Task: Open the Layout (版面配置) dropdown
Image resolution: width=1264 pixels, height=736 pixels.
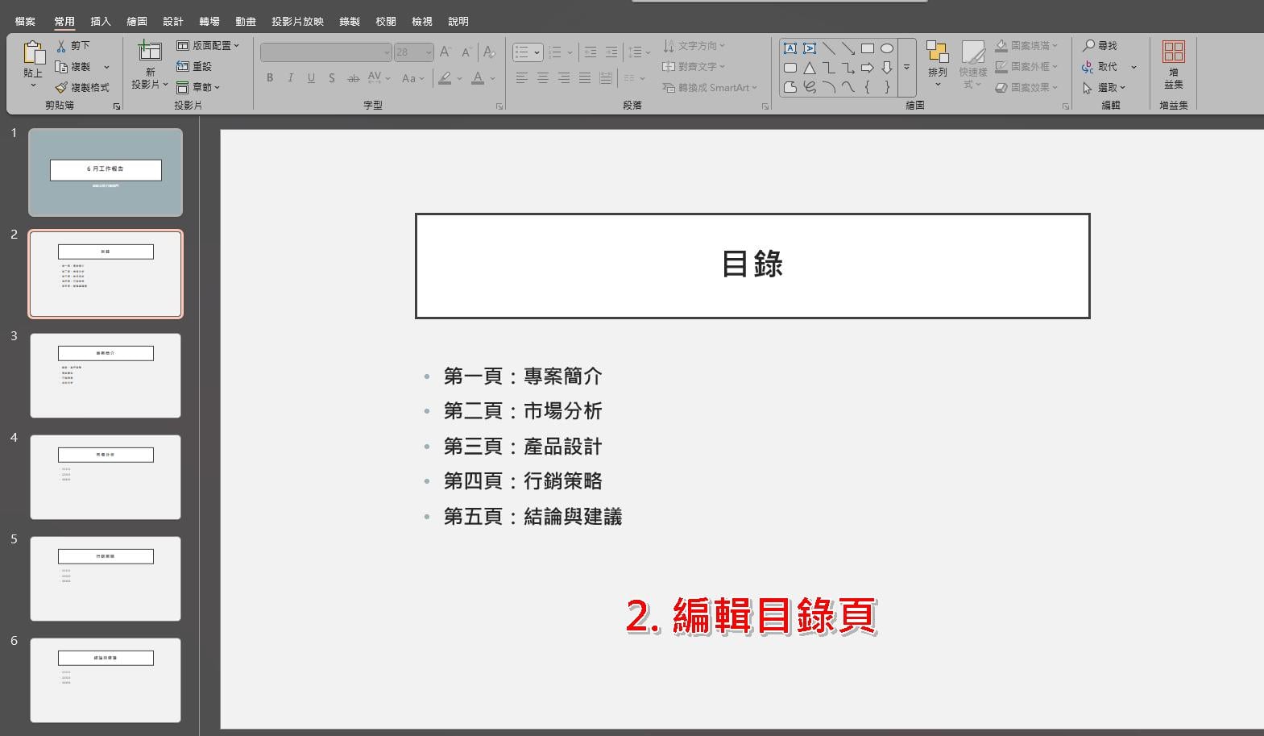Action: click(208, 45)
